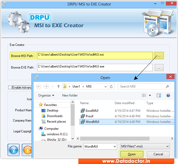Open recent locations dropdown arrow

point(52,86)
